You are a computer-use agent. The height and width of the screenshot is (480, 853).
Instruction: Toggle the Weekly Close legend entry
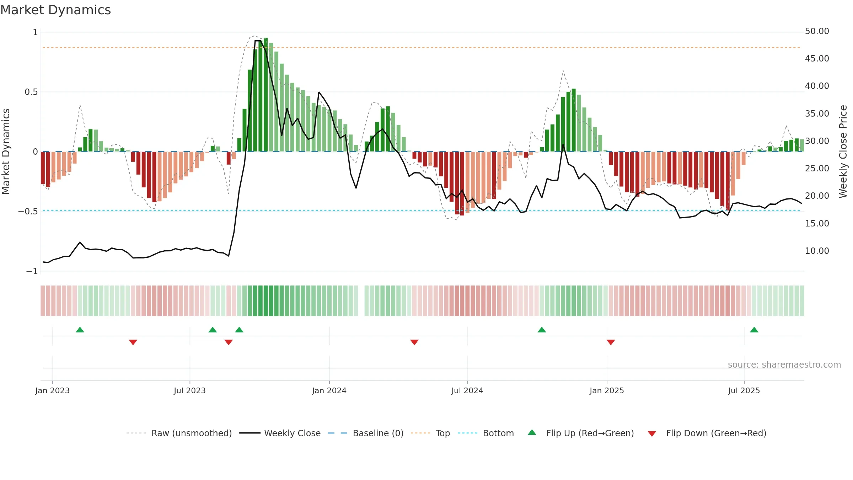click(x=280, y=433)
